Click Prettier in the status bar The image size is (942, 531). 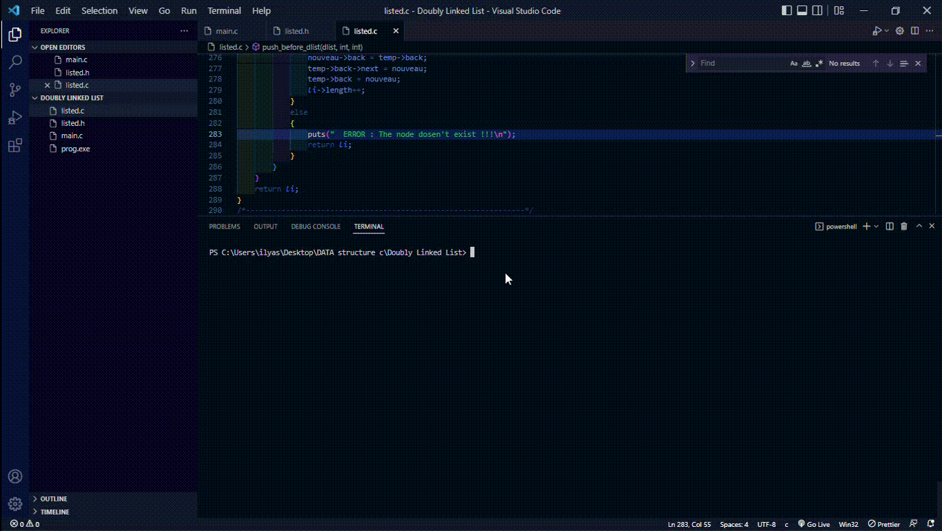point(883,524)
